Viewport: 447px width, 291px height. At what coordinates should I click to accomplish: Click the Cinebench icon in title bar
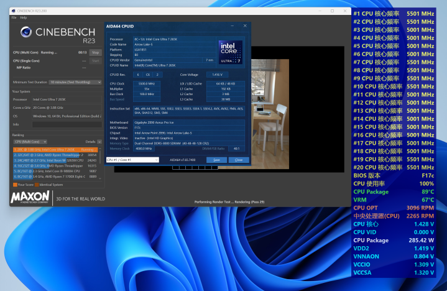click(x=14, y=11)
